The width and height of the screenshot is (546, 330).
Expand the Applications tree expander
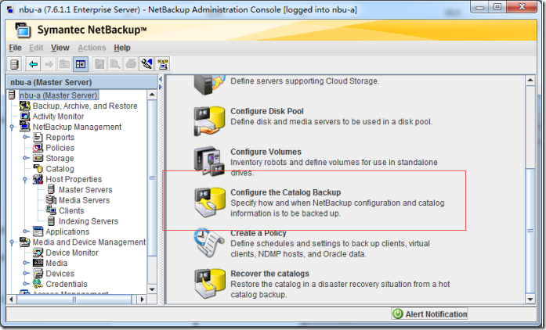click(x=25, y=231)
